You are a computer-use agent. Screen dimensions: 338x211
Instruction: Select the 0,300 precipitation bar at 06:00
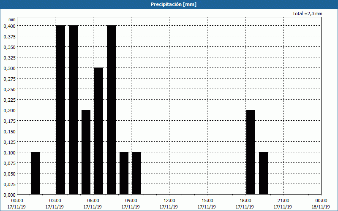(99, 131)
